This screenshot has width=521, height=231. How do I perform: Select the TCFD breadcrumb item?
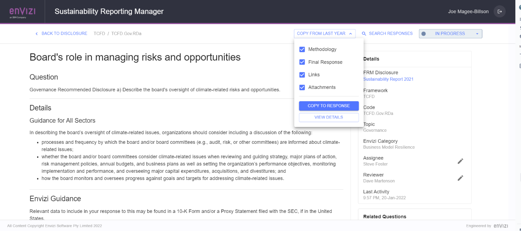[x=99, y=34]
